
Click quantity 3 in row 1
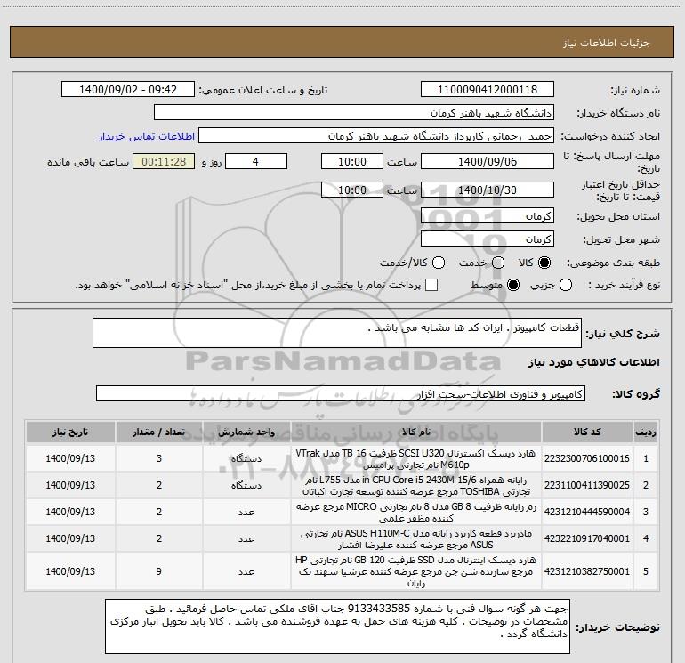[159, 458]
